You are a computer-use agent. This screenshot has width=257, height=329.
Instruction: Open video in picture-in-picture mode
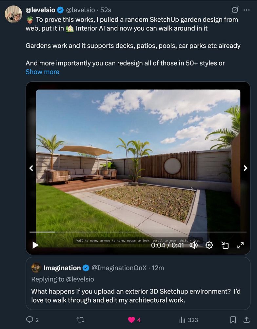[225, 245]
